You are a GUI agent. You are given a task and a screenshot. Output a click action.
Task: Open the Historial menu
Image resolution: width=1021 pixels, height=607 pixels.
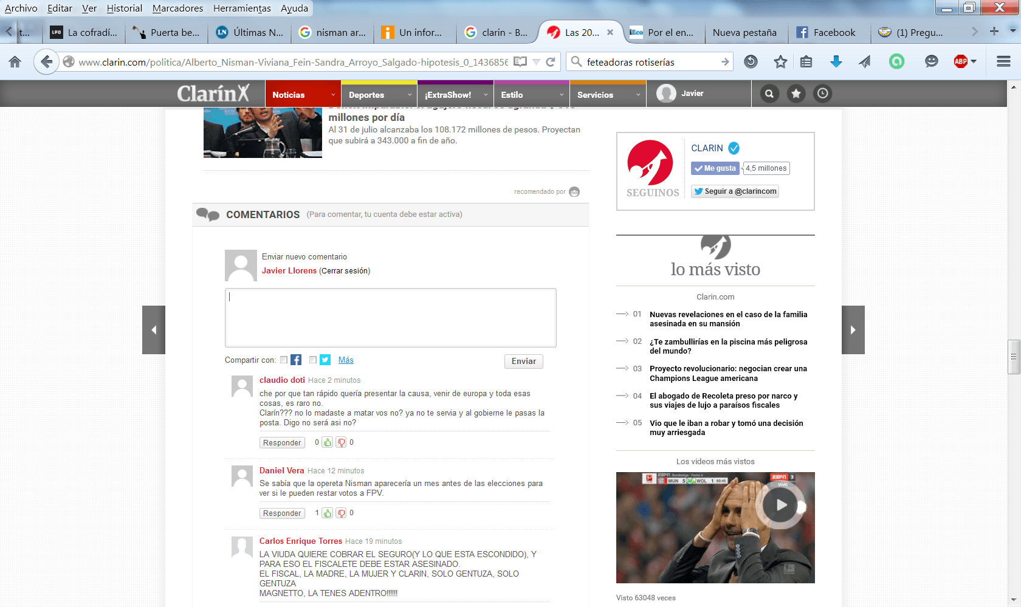[x=124, y=8]
